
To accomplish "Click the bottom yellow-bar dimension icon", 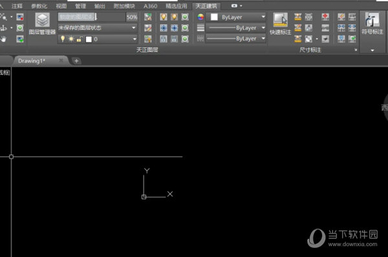I will 298,39.
